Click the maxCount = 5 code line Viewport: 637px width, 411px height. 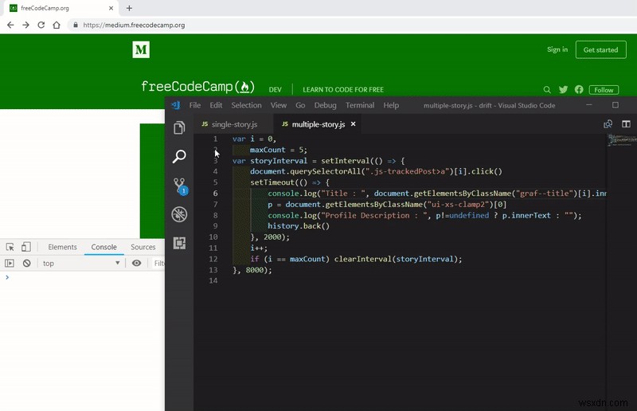pyautogui.click(x=278, y=150)
